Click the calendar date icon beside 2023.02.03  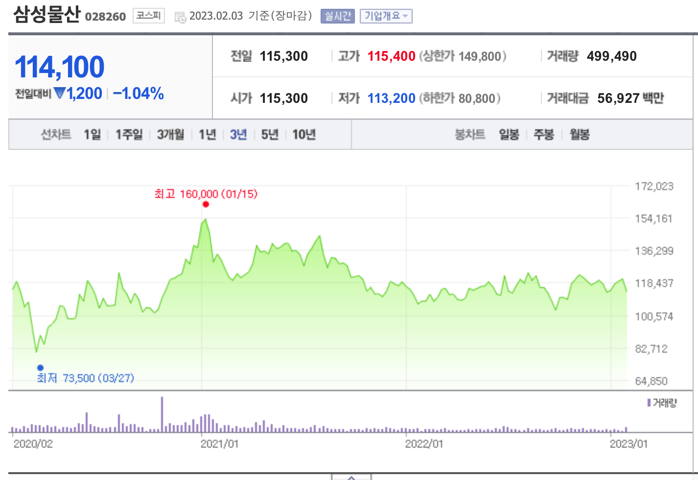pos(180,17)
